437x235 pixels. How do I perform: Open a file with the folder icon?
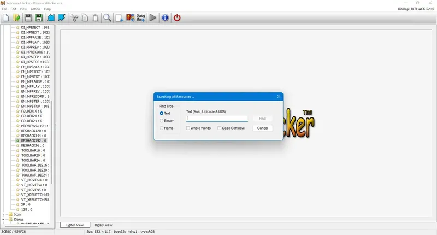(x=16, y=18)
